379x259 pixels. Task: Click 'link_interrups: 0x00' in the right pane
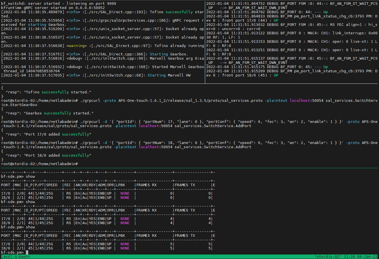coord(355,33)
